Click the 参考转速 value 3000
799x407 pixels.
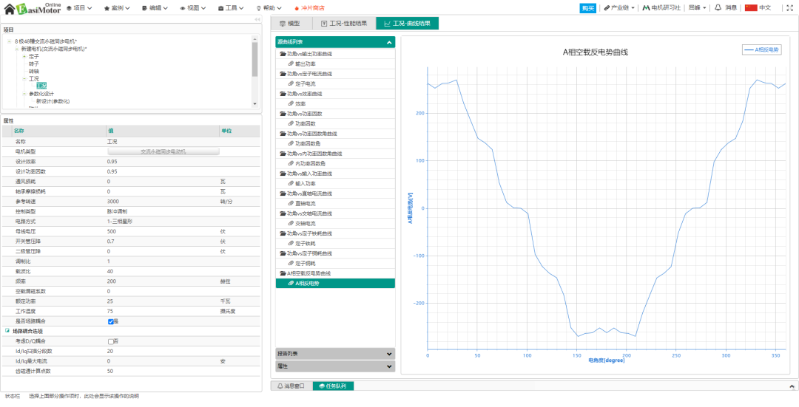(113, 202)
